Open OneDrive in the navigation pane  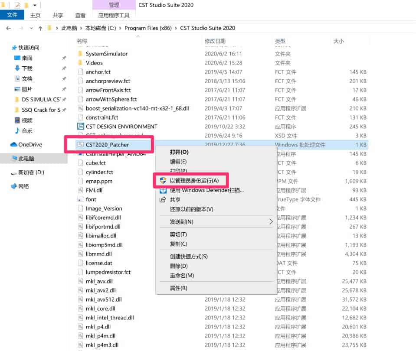26,144
